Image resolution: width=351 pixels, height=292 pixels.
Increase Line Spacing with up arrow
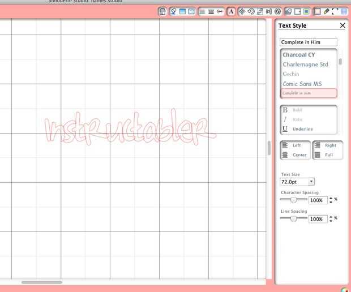tap(331, 217)
